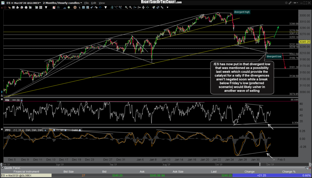Click the 3161.28 price level label
This screenshot has height=178, width=312.
[x=294, y=67]
